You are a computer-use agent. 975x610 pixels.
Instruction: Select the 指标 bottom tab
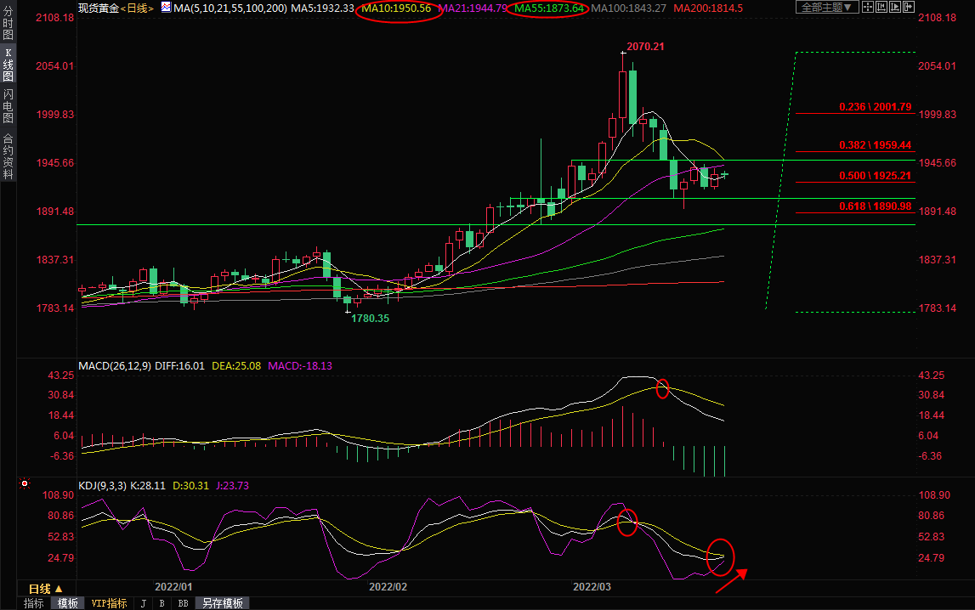(34, 603)
